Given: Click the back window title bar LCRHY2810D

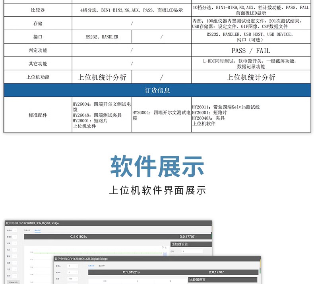Looking at the screenshot, I should [x=108, y=223].
